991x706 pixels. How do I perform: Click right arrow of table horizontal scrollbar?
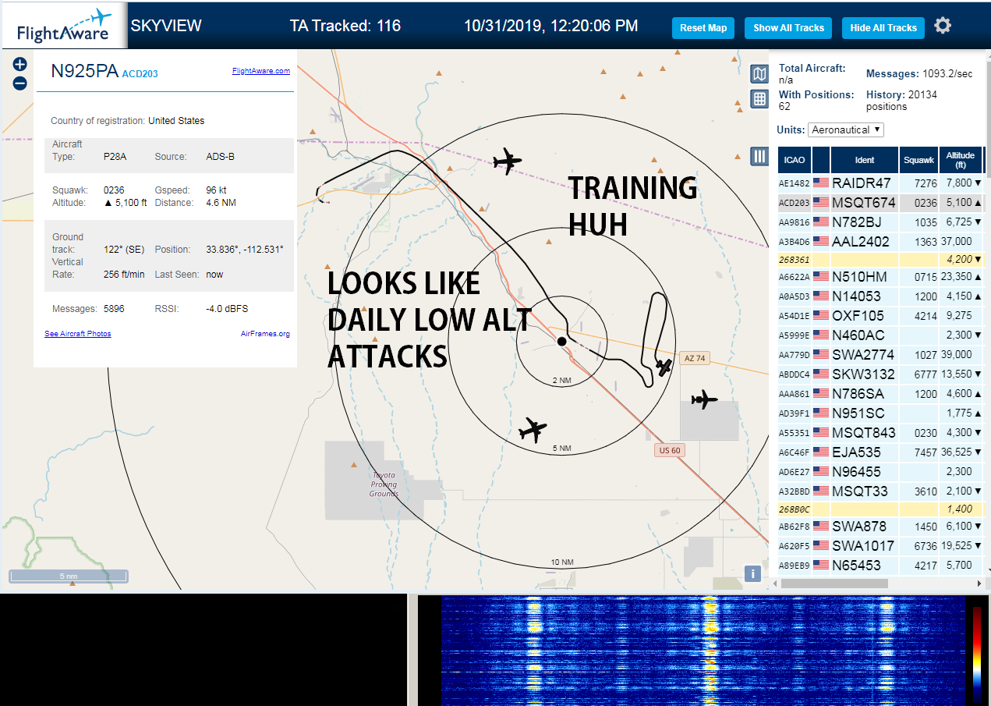tap(979, 583)
